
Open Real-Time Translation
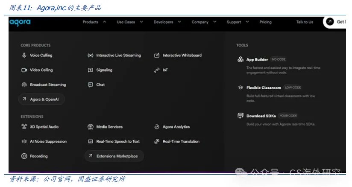click(x=181, y=141)
